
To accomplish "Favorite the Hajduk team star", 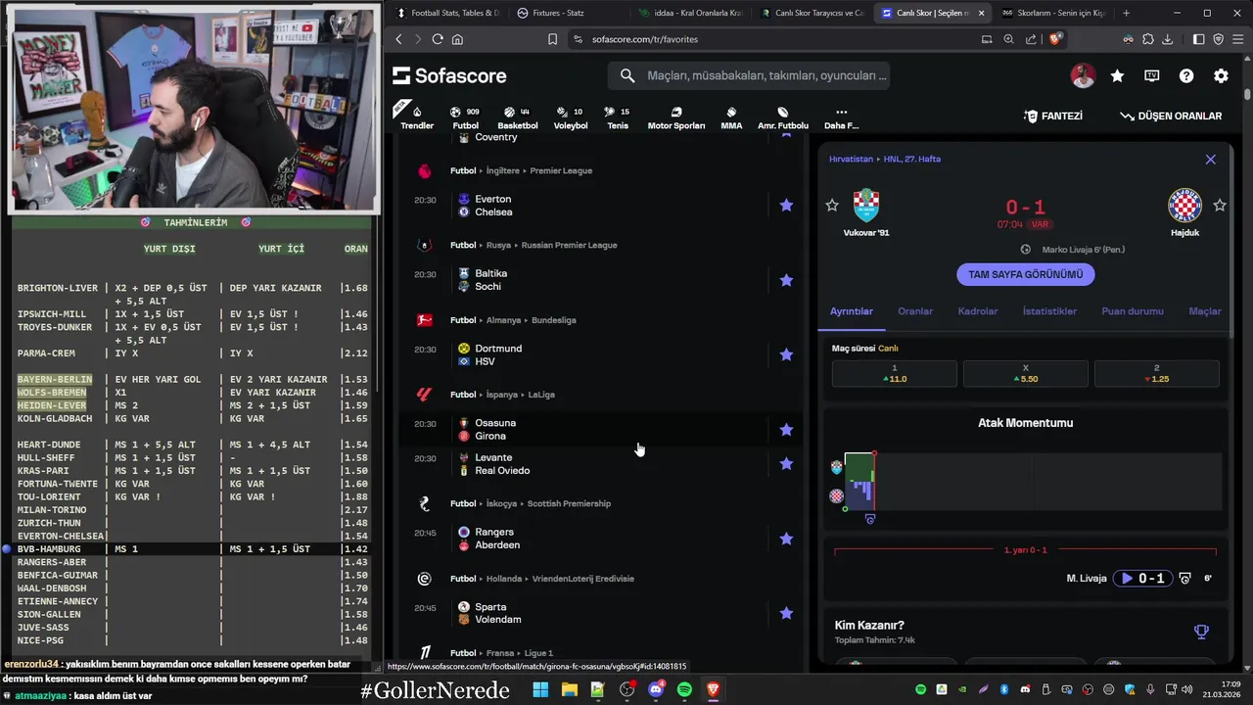I will [x=1220, y=205].
